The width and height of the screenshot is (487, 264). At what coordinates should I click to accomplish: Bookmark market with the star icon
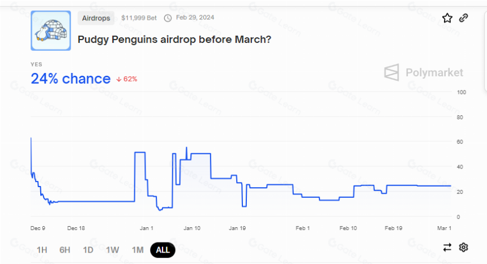447,18
